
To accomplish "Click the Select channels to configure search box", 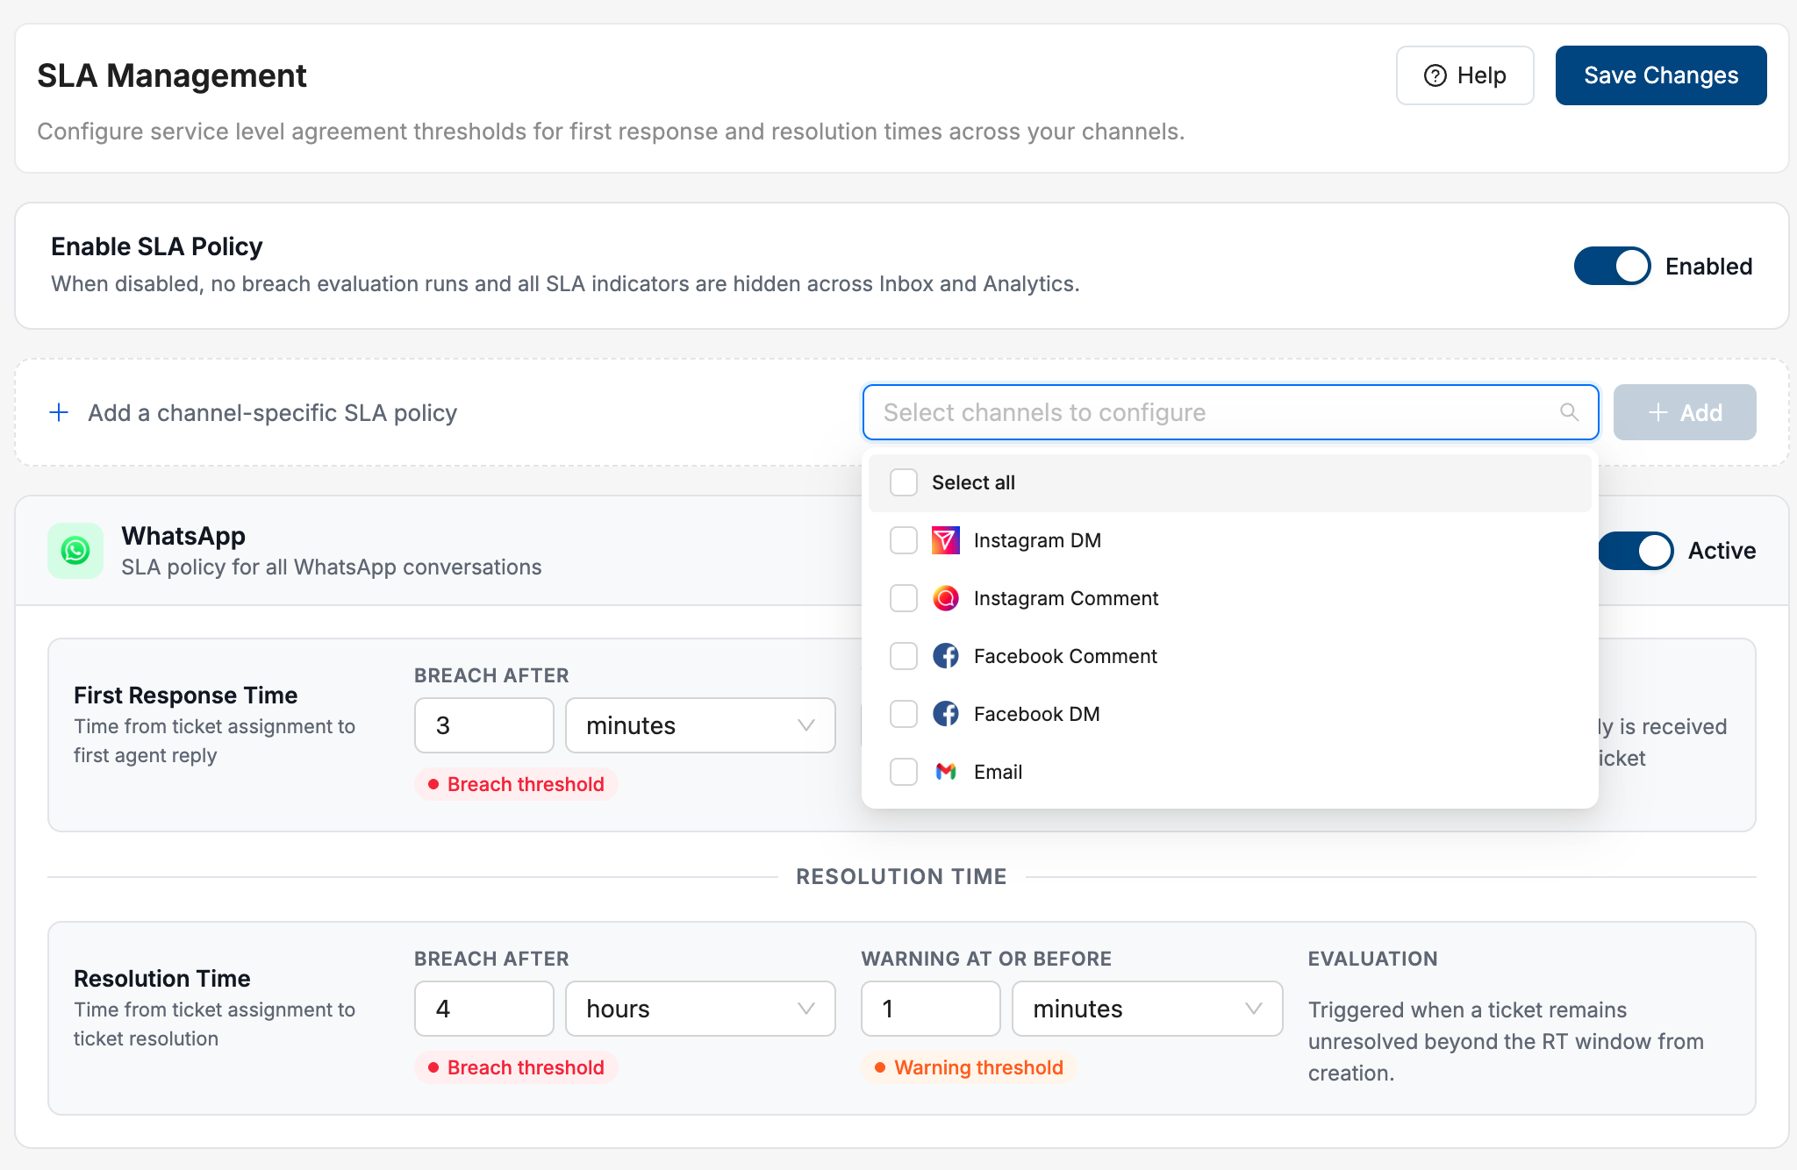I will 1230,412.
